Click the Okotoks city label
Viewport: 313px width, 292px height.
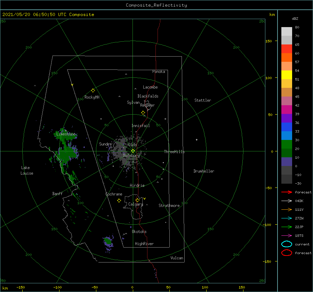pyautogui.click(x=139, y=232)
